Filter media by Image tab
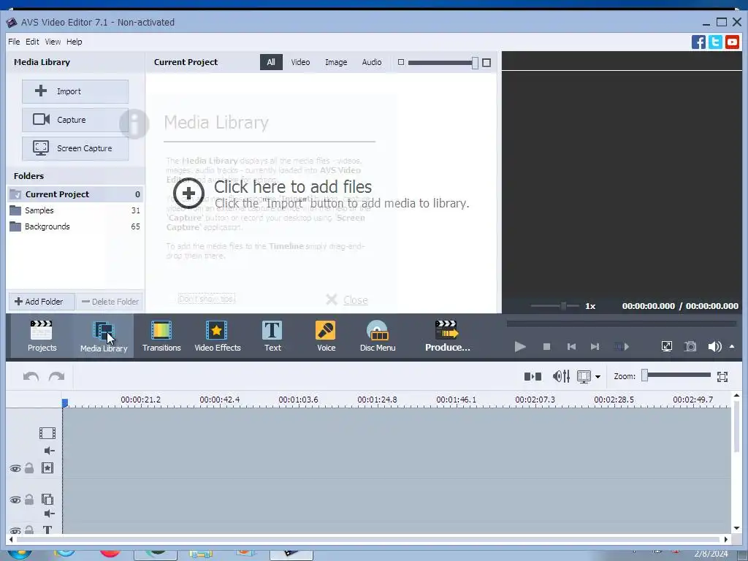The image size is (748, 561). click(336, 62)
